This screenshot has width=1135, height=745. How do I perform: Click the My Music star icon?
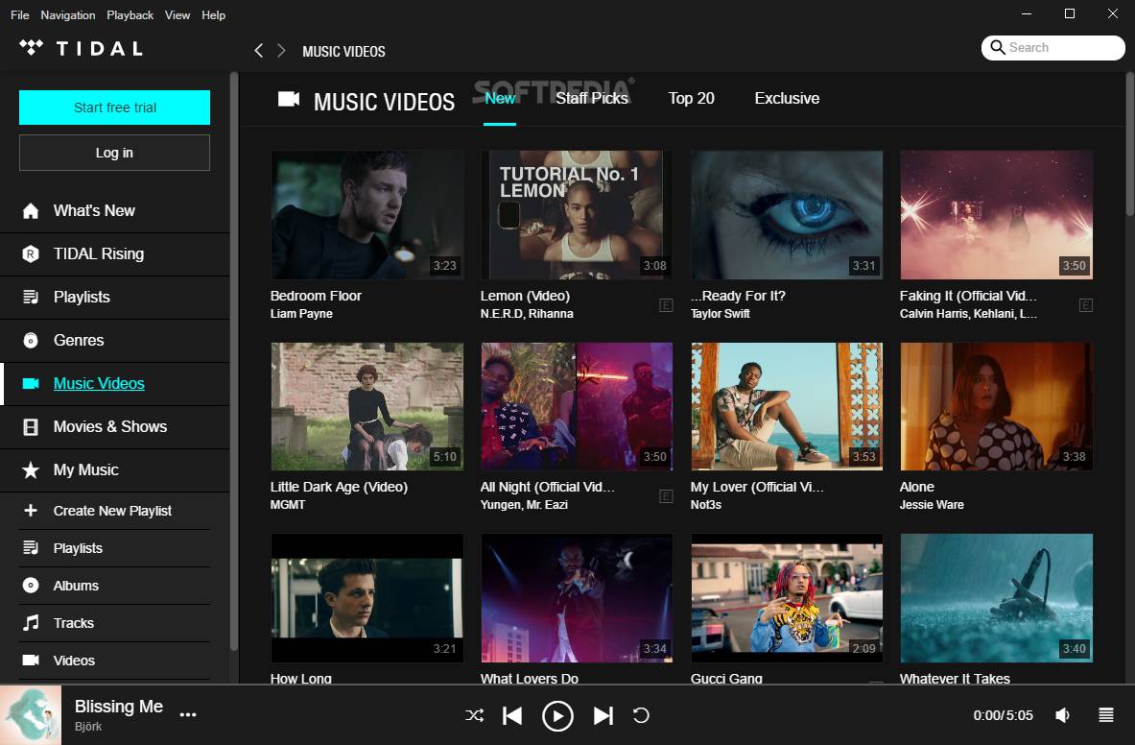coord(31,469)
